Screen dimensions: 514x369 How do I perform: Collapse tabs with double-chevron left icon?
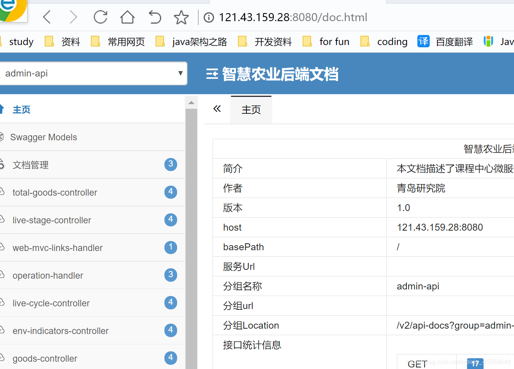pyautogui.click(x=217, y=109)
